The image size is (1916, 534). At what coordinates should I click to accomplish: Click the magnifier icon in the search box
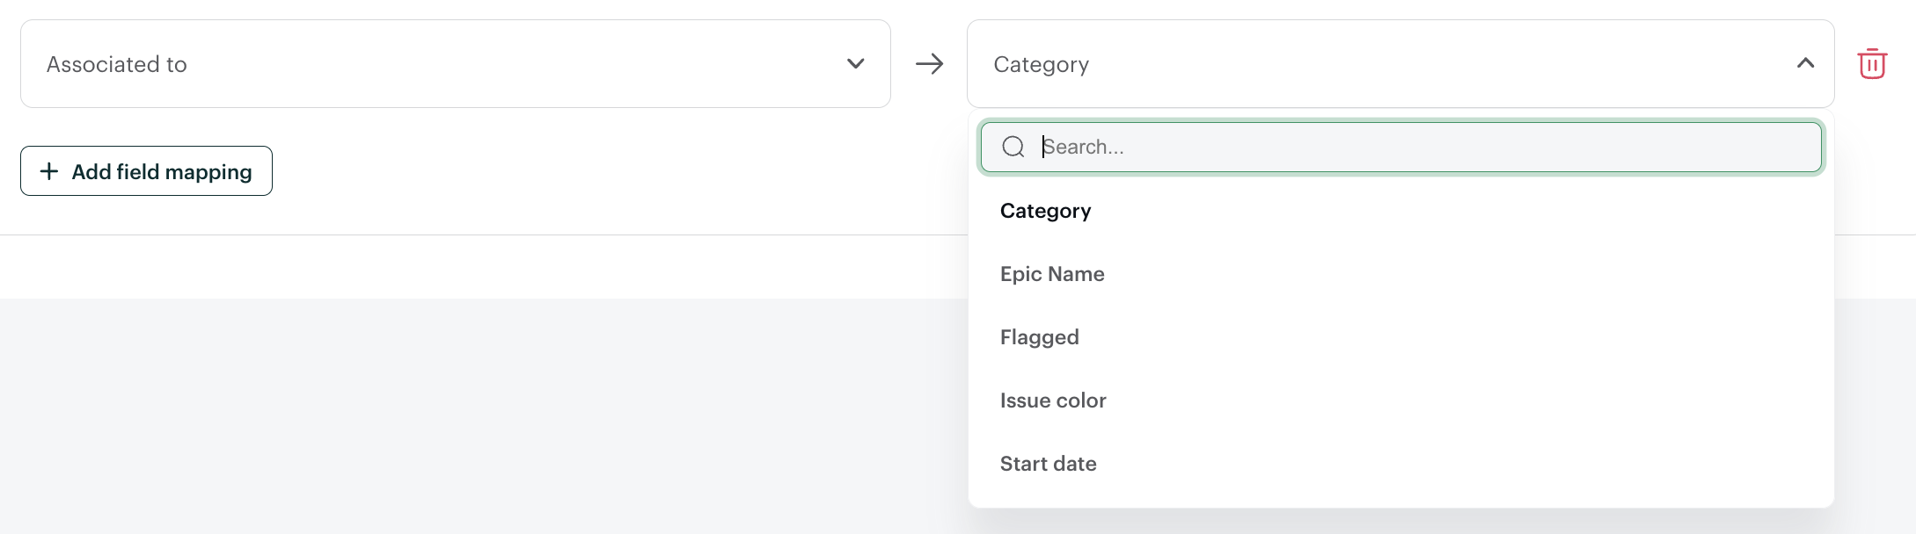1013,147
